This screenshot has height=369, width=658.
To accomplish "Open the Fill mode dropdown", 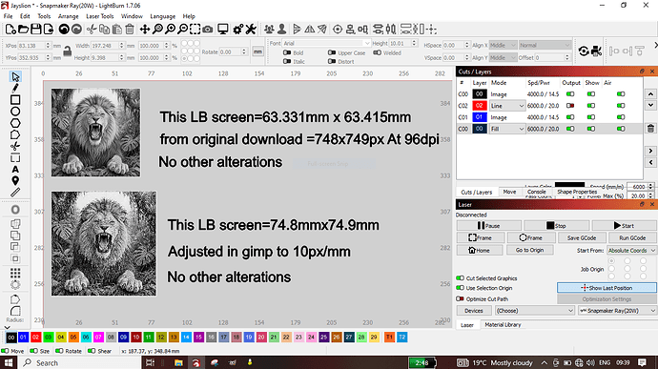I will pyautogui.click(x=507, y=129).
